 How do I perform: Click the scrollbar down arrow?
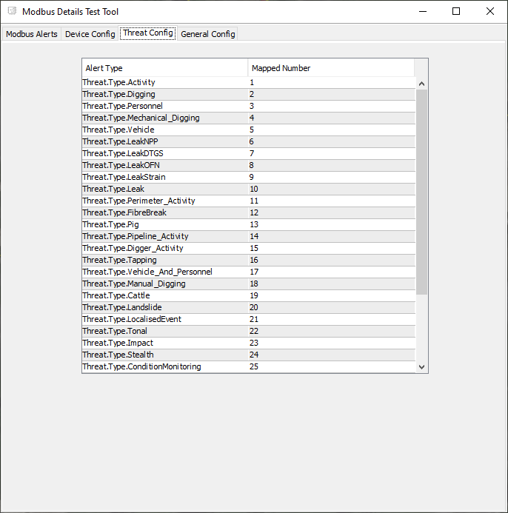(x=421, y=367)
